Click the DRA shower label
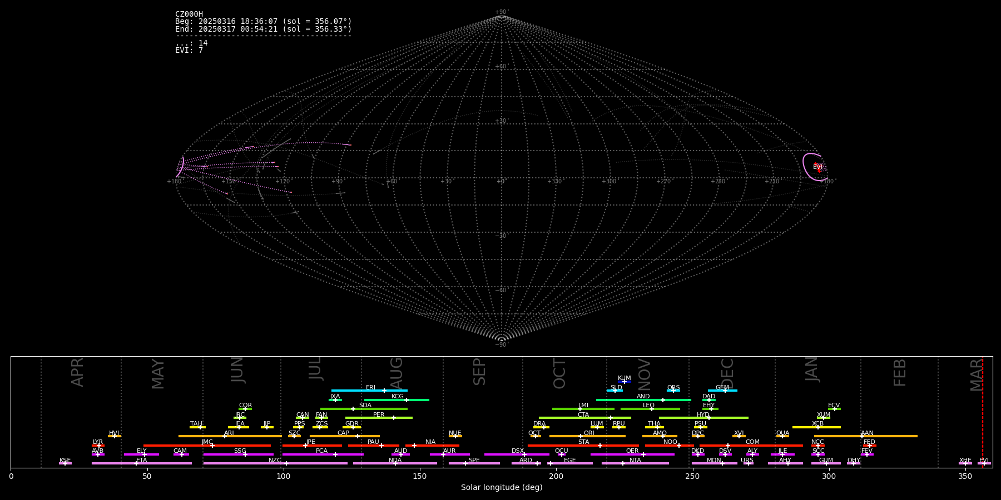This screenshot has width=1001, height=500. (539, 424)
